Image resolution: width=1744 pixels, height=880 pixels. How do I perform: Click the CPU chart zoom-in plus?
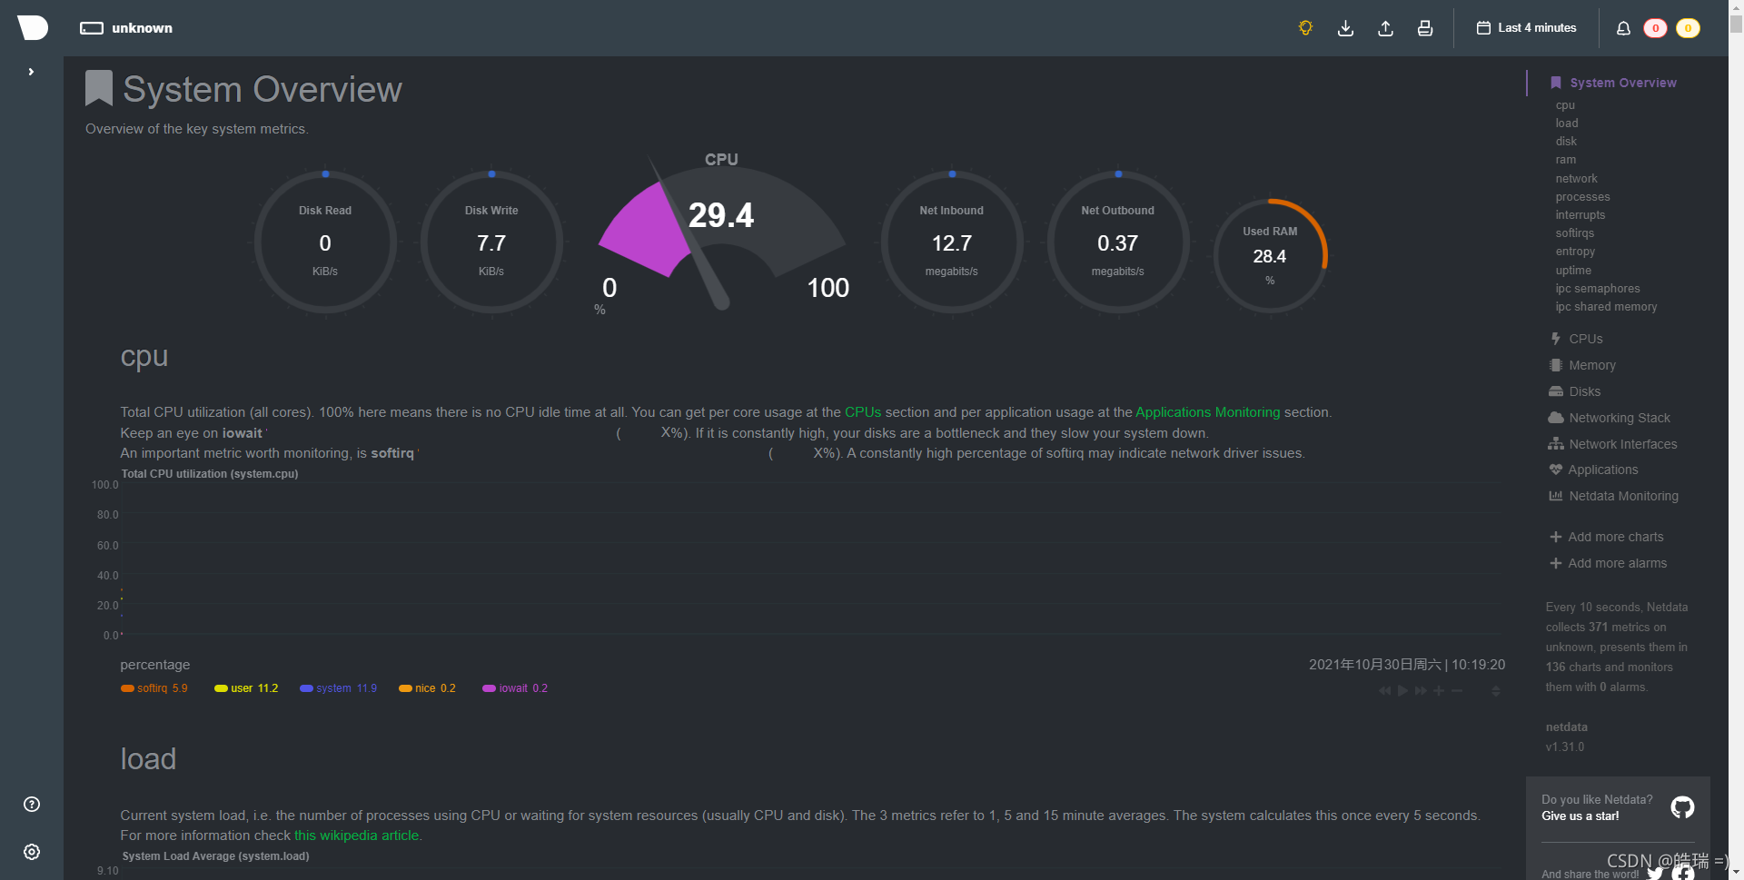[1439, 691]
